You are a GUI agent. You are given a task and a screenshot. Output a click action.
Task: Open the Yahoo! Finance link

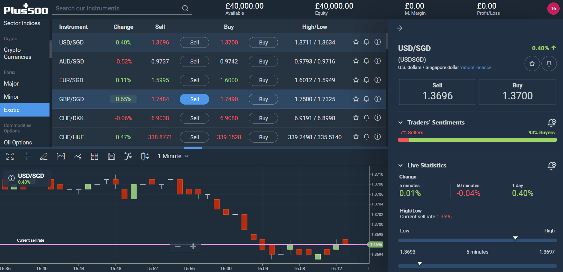coord(476,67)
